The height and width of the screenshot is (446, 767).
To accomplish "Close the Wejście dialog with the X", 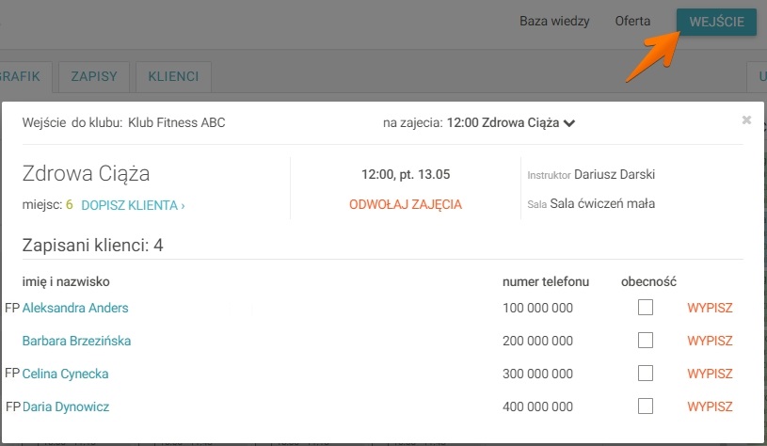I will [x=746, y=120].
